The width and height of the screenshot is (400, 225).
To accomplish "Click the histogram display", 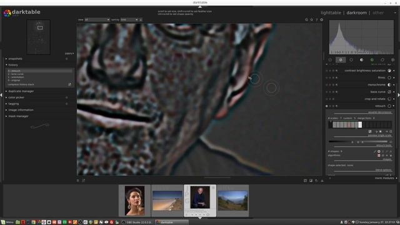I will (361, 37).
